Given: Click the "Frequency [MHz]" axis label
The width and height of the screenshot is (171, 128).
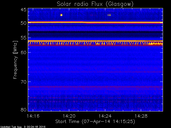Looking at the screenshot, I should click(15, 60).
